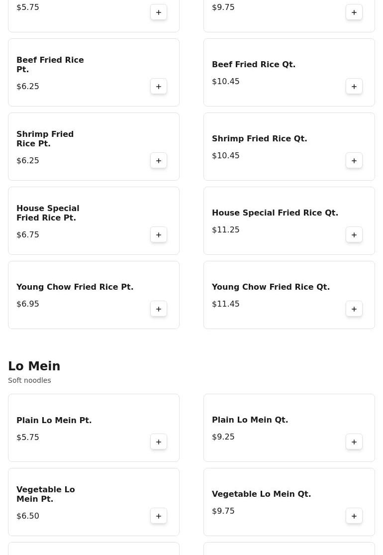Add Vegetable Lo Mein Qt. to cart
Image resolution: width=383 pixels, height=555 pixels.
pyautogui.click(x=354, y=516)
